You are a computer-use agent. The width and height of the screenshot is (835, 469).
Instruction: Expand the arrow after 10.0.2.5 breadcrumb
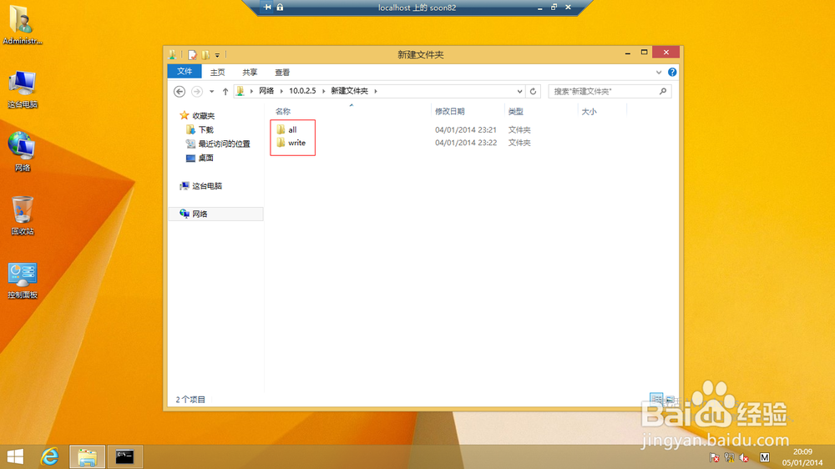pos(323,91)
